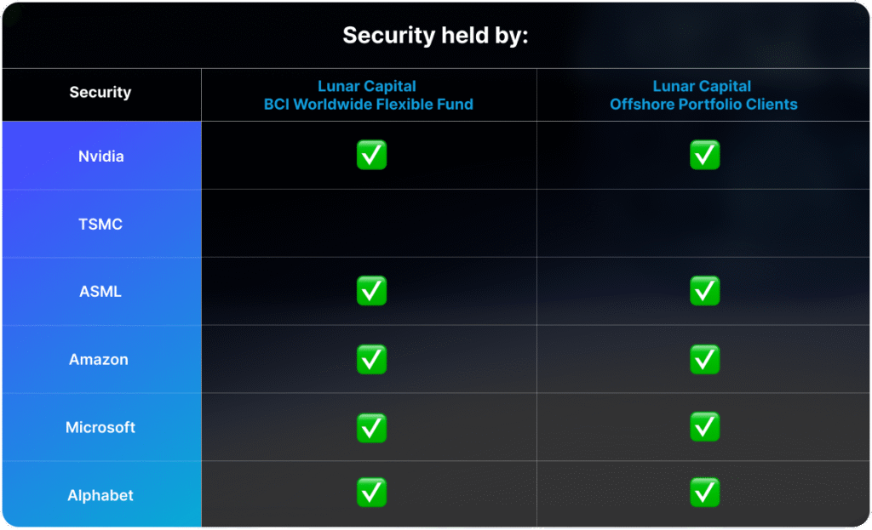Click ASML checkmark under Offshore Portfolio Clients
Viewport: 872px width, 530px height.
[704, 291]
